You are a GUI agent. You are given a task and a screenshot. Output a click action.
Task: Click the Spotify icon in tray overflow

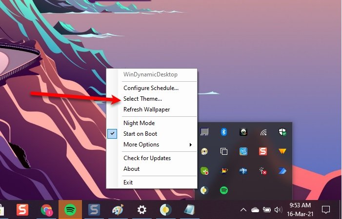pos(224,190)
